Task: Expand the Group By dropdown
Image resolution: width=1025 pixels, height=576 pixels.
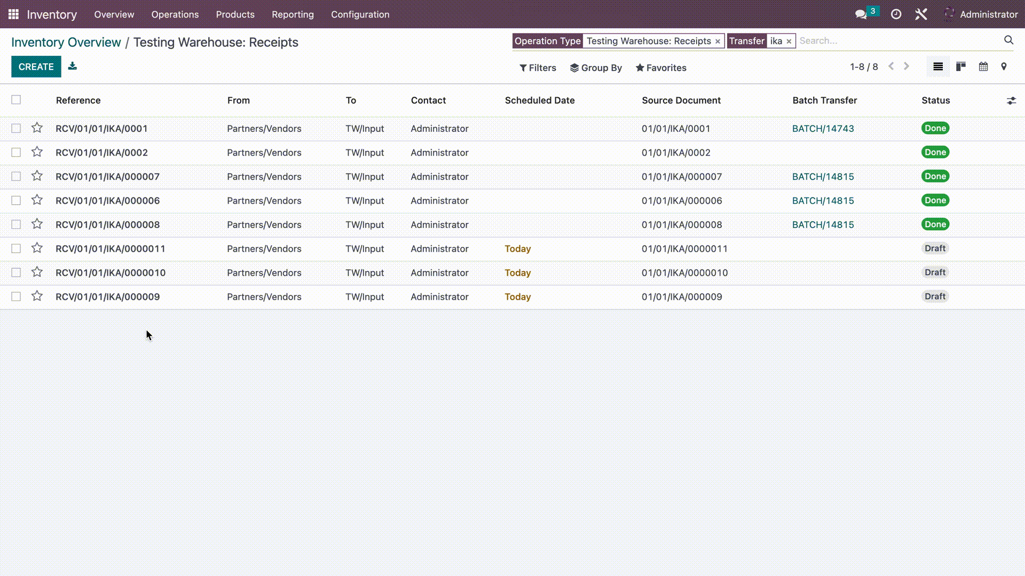Action: click(x=596, y=68)
